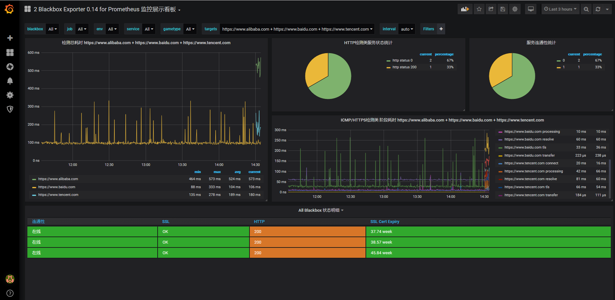Open the Server Admin shield icon
The height and width of the screenshot is (300, 615).
10,109
